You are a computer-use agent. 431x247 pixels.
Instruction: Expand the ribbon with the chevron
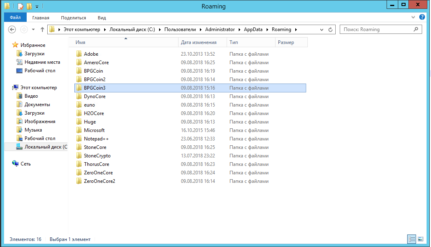point(413,17)
